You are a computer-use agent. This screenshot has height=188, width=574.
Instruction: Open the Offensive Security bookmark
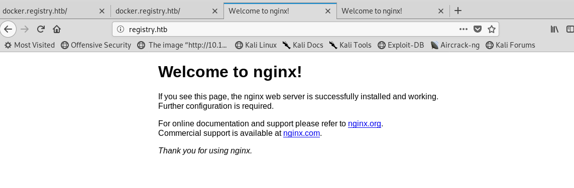coord(96,45)
